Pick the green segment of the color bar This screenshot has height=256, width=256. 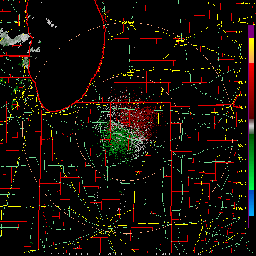pos(251,162)
